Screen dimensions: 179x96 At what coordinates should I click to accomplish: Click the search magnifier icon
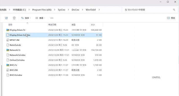point(174,10)
